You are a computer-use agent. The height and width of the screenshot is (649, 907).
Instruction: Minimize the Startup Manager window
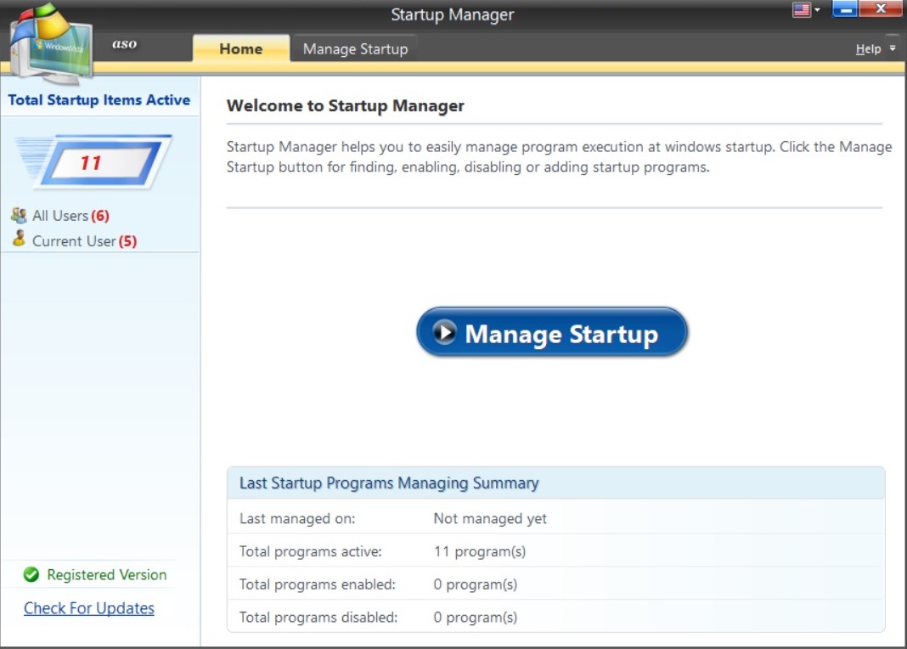844,9
